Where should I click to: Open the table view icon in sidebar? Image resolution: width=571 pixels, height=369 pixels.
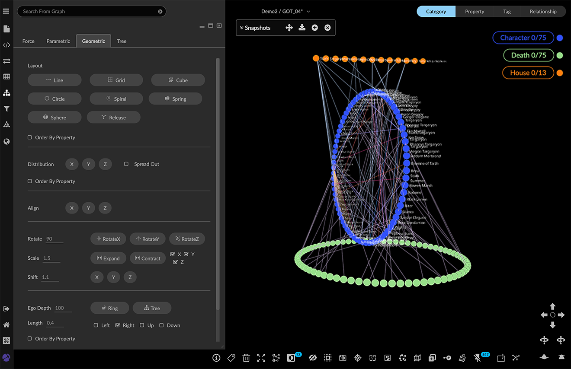click(x=6, y=76)
